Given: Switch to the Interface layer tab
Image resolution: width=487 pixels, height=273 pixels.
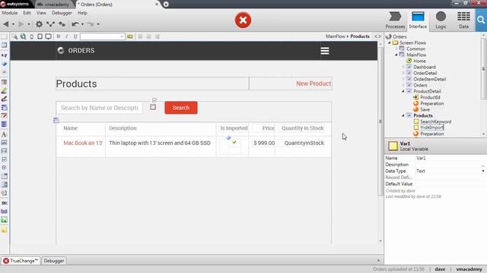Looking at the screenshot, I should 418,20.
